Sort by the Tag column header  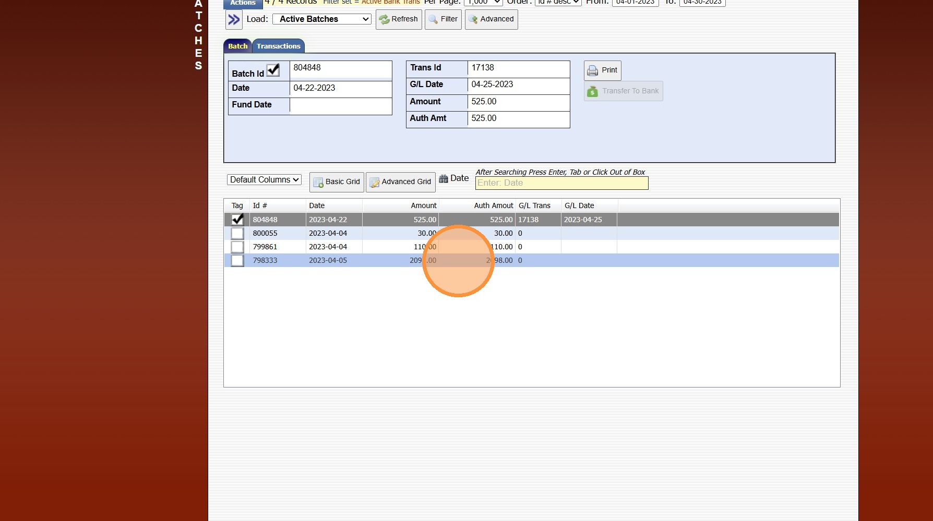[x=237, y=206]
